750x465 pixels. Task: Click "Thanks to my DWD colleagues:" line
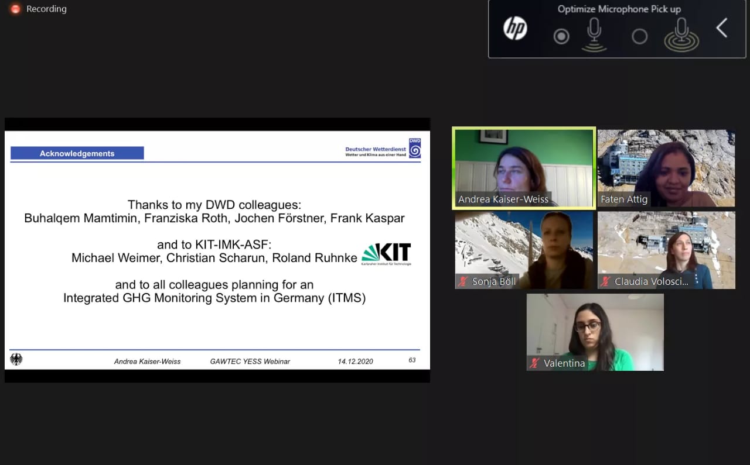click(214, 205)
